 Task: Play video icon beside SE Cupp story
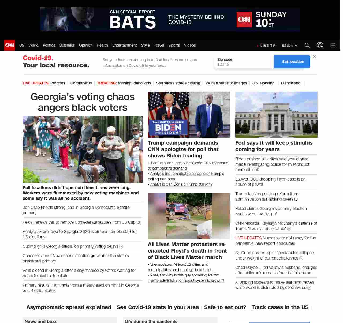click(301, 258)
